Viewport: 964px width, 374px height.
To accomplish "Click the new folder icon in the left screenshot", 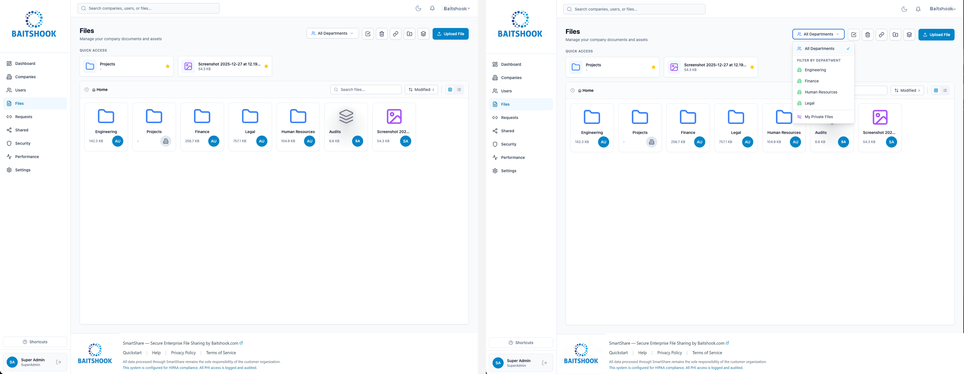I will pos(409,34).
